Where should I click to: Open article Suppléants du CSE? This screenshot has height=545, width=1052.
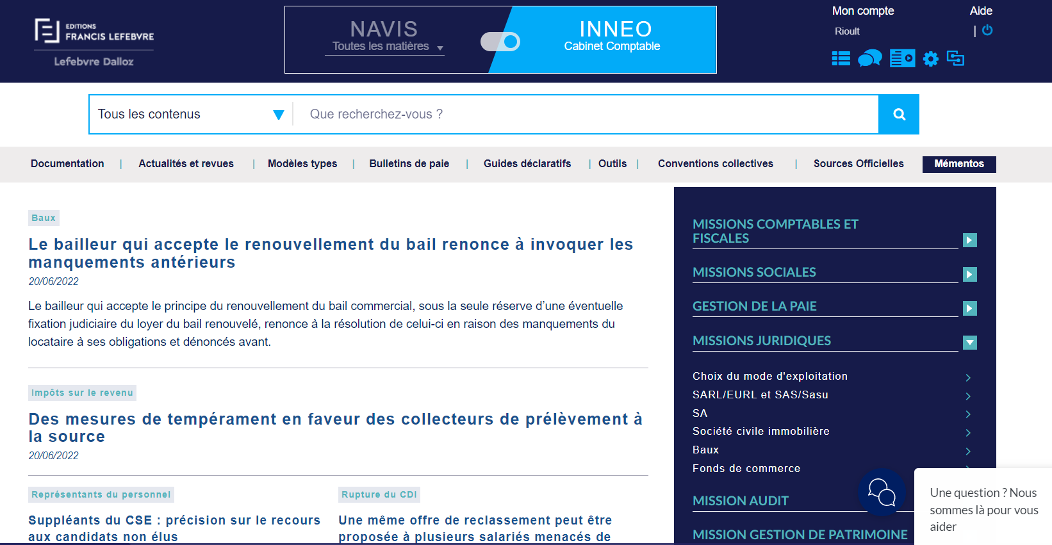point(174,528)
